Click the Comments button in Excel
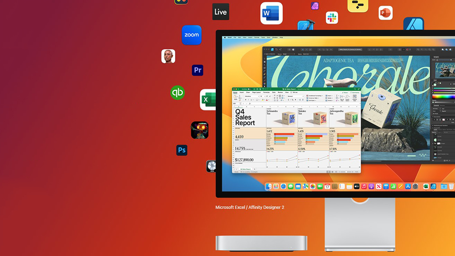455x256 pixels. [x=355, y=92]
